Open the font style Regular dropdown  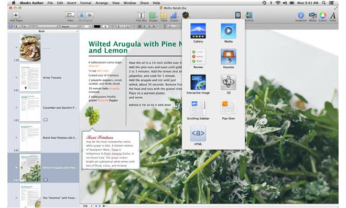[70, 26]
